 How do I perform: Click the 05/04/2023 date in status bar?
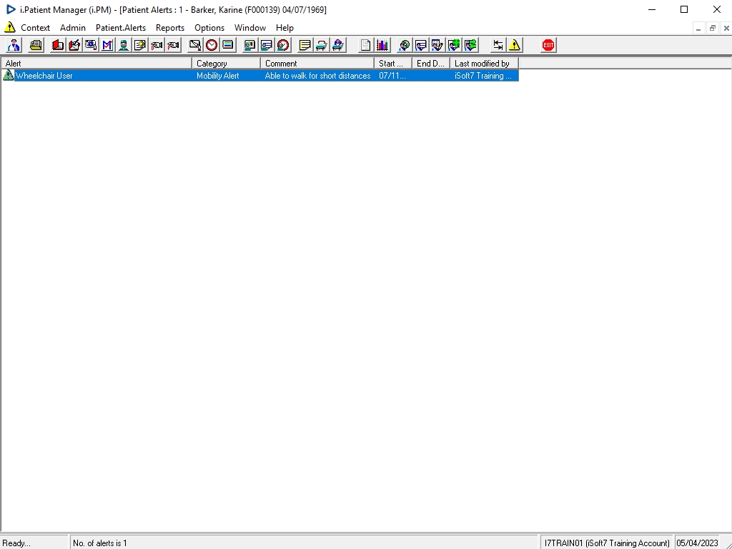[x=697, y=543]
